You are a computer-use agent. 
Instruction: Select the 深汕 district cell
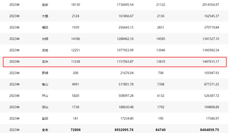(45, 107)
